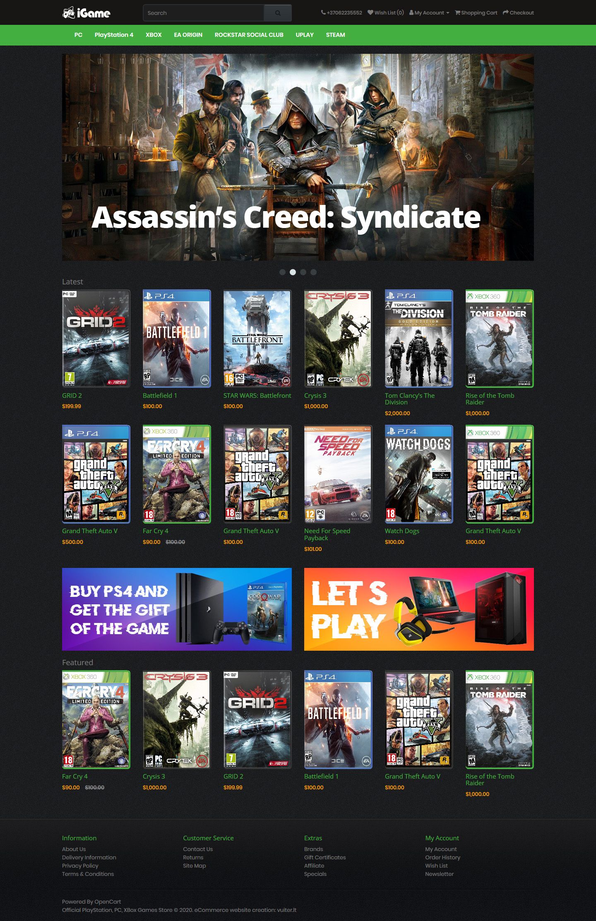Expand the My Account dropdown
596x921 pixels.
point(429,12)
